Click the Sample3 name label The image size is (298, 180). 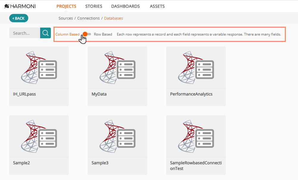(100, 163)
